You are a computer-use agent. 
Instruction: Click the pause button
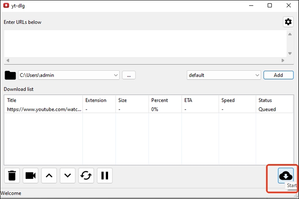point(105,176)
